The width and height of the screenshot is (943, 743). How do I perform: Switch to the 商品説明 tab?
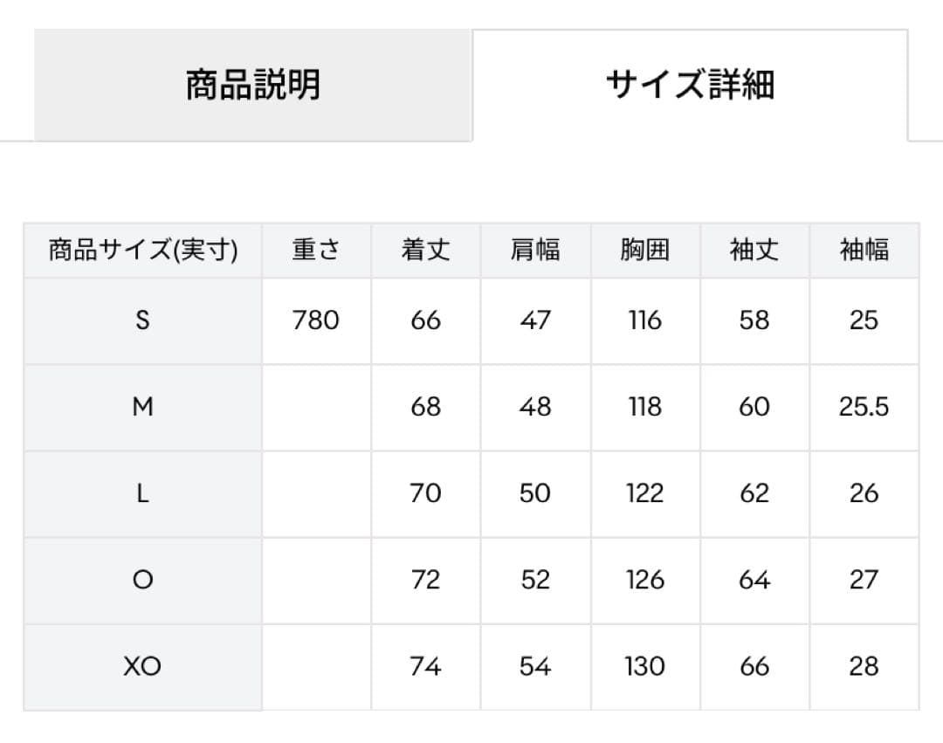253,86
